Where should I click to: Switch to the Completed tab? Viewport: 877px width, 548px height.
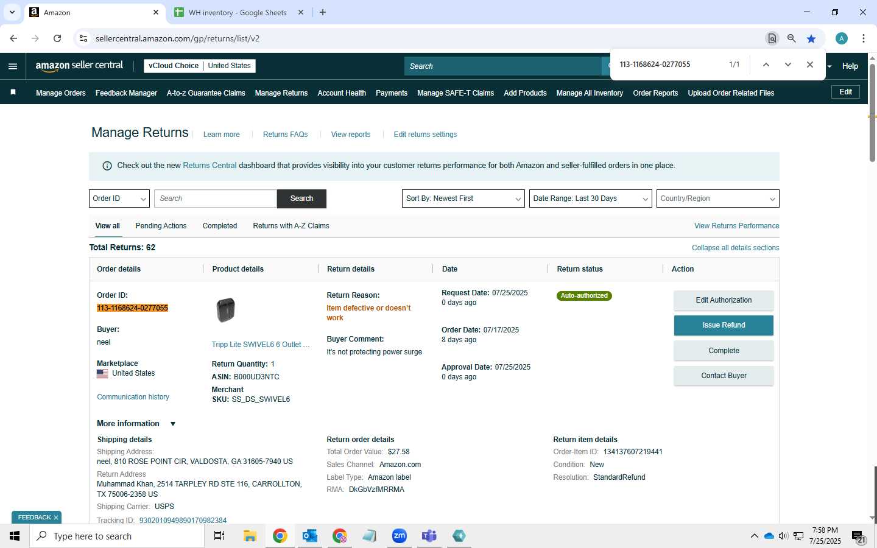pyautogui.click(x=220, y=226)
